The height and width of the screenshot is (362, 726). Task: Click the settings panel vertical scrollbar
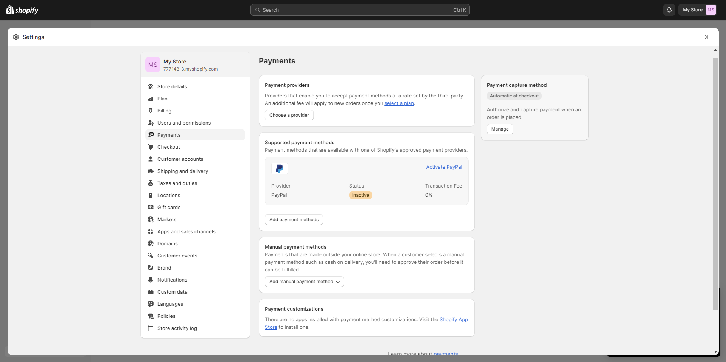pyautogui.click(x=715, y=183)
